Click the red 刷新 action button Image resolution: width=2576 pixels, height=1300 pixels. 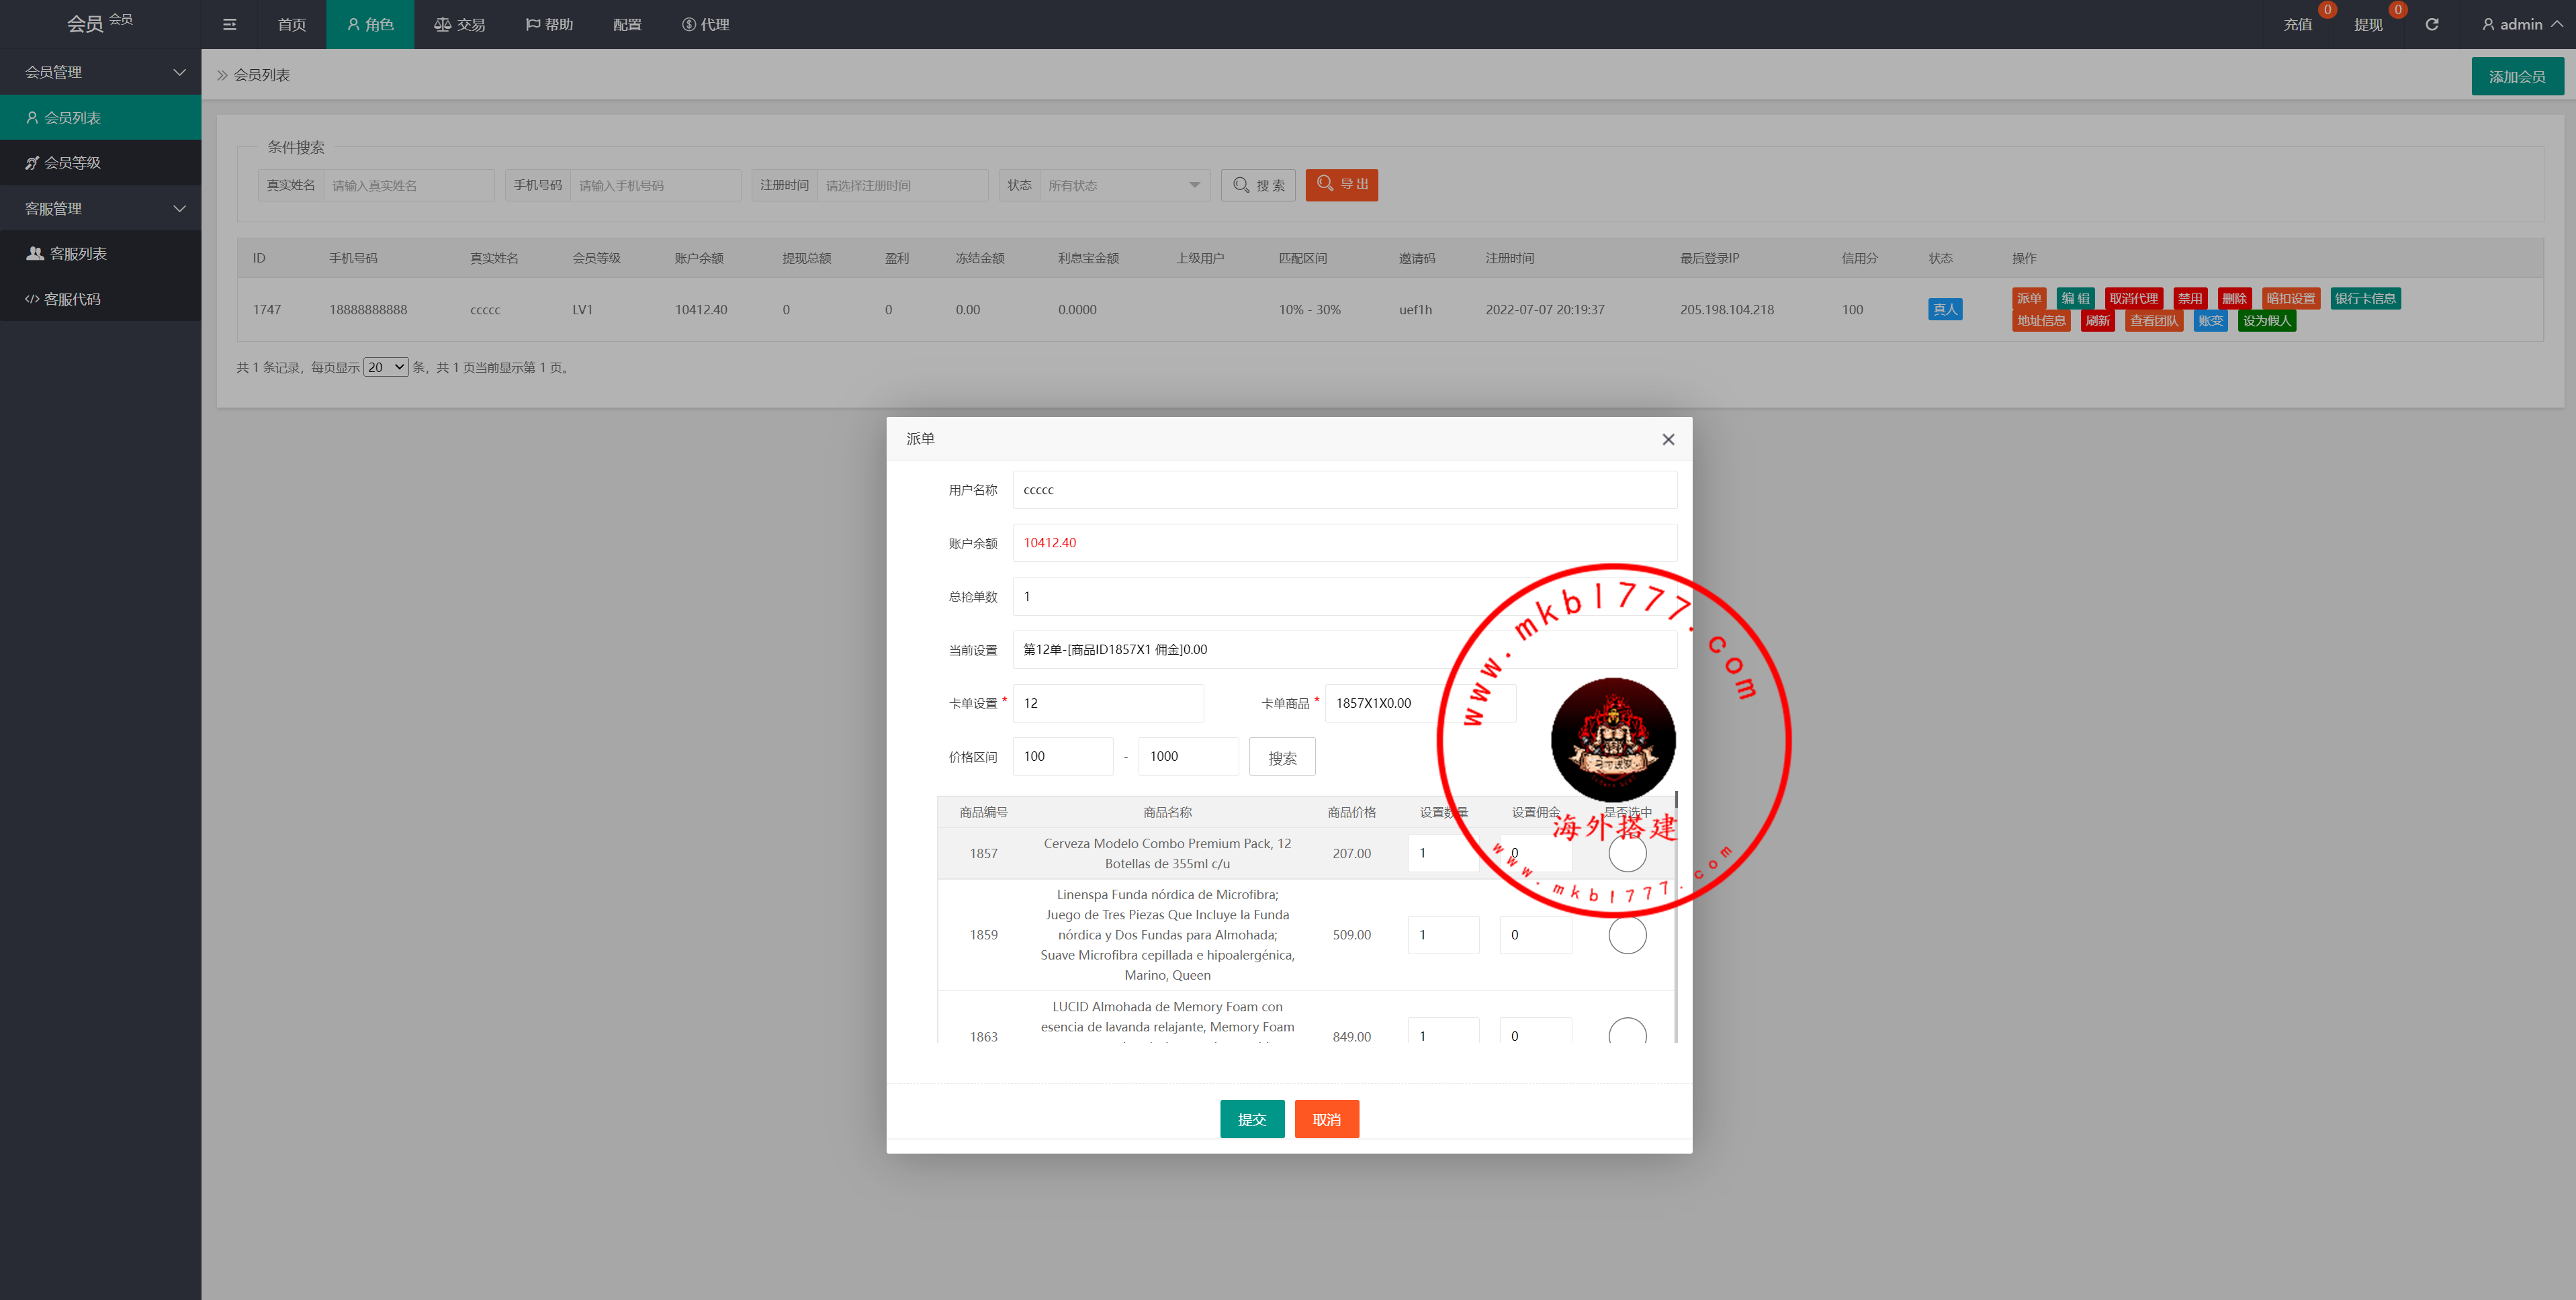[2097, 320]
